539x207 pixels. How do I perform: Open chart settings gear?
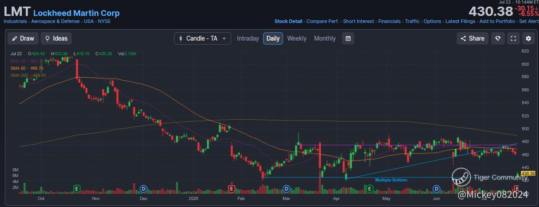click(528, 38)
